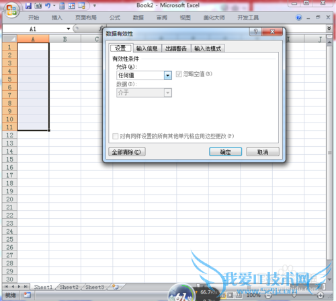Viewport: 336px width, 301px height.
Task: Click the camera icon in quick access toolbar
Action: pyautogui.click(x=38, y=5)
